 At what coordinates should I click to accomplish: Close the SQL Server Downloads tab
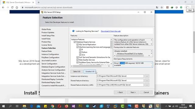[x=33, y=2]
